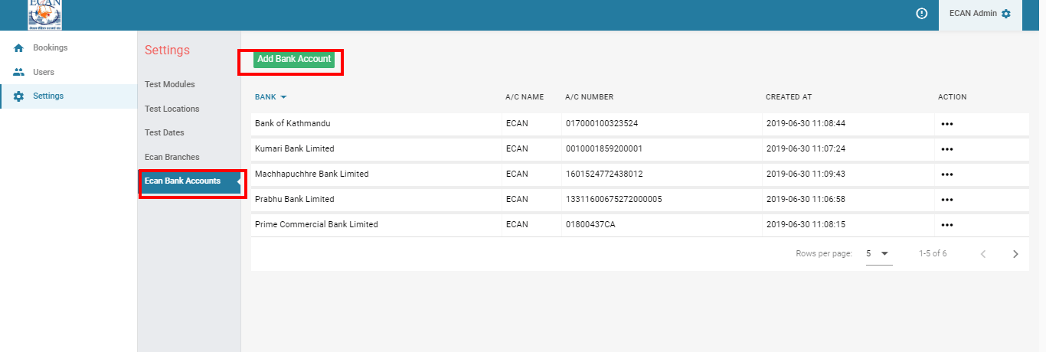Click the A/C NUMBER column header

[590, 97]
